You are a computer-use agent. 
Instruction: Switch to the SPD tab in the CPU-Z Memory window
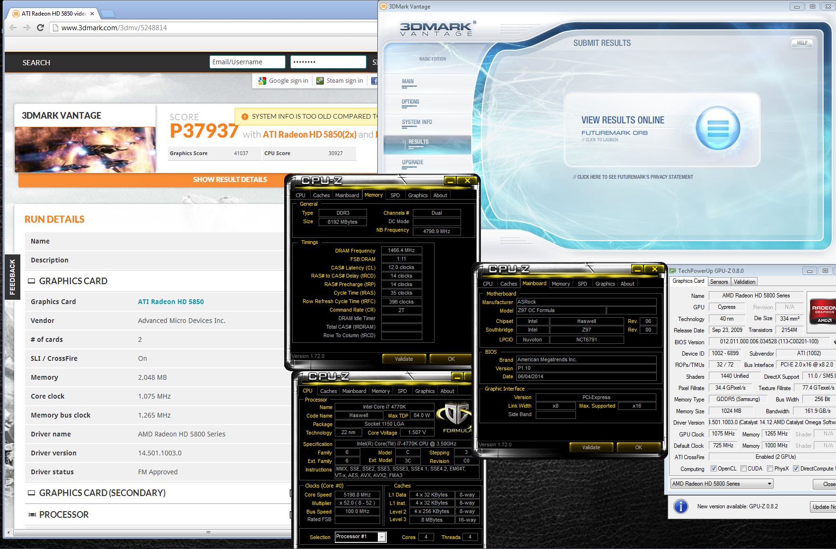(x=395, y=195)
